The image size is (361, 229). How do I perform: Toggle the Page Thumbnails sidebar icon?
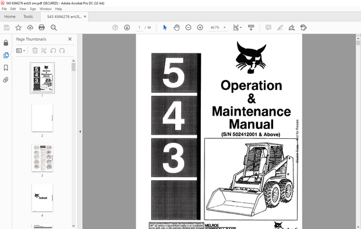pyautogui.click(x=6, y=55)
